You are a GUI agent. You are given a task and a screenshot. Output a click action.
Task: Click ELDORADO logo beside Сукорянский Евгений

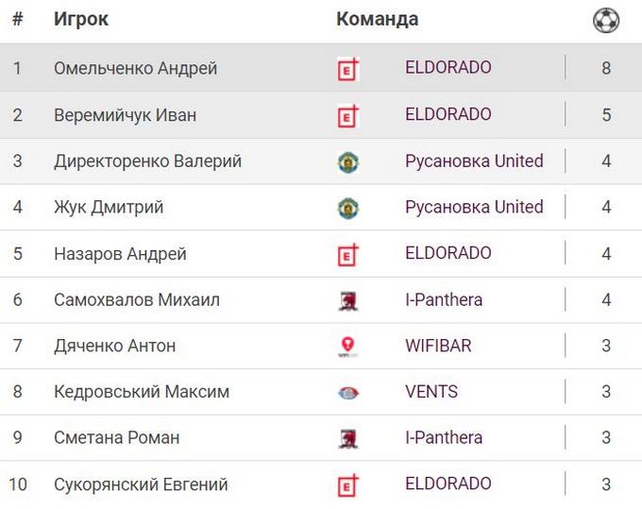pyautogui.click(x=348, y=485)
